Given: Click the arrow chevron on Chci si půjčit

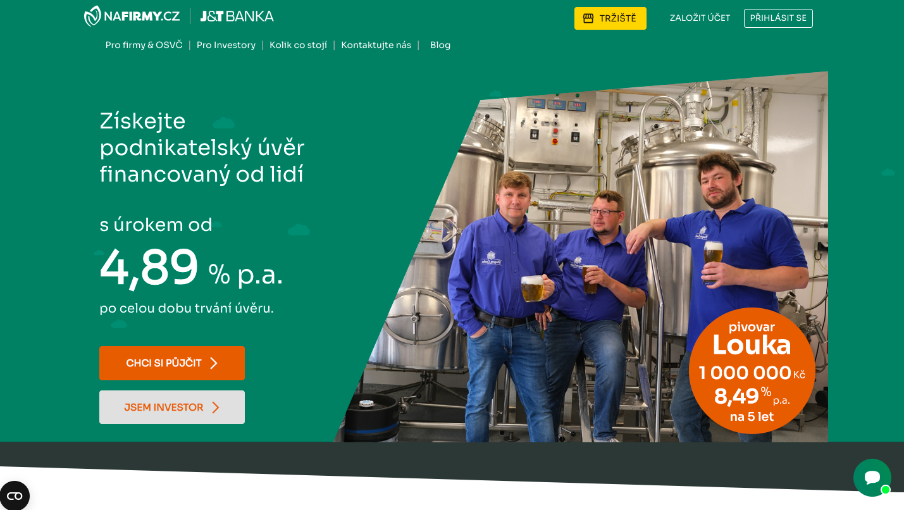Looking at the screenshot, I should tap(214, 363).
